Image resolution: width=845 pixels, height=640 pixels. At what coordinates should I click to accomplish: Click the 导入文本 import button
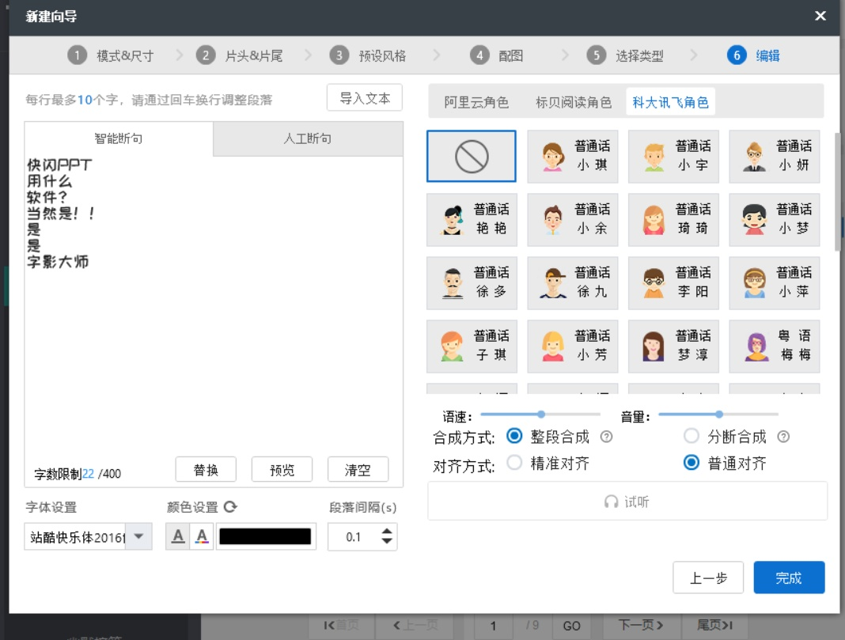pyautogui.click(x=365, y=97)
